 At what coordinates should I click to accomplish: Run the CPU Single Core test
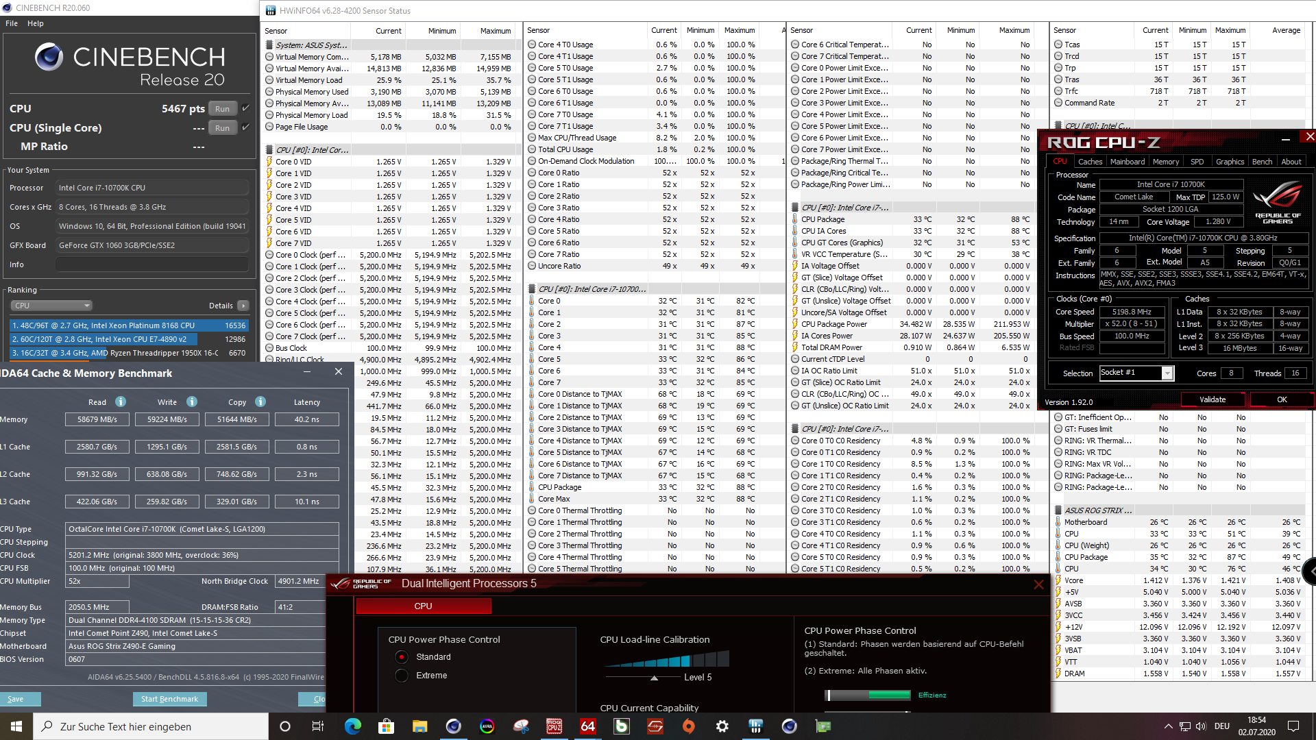click(223, 127)
